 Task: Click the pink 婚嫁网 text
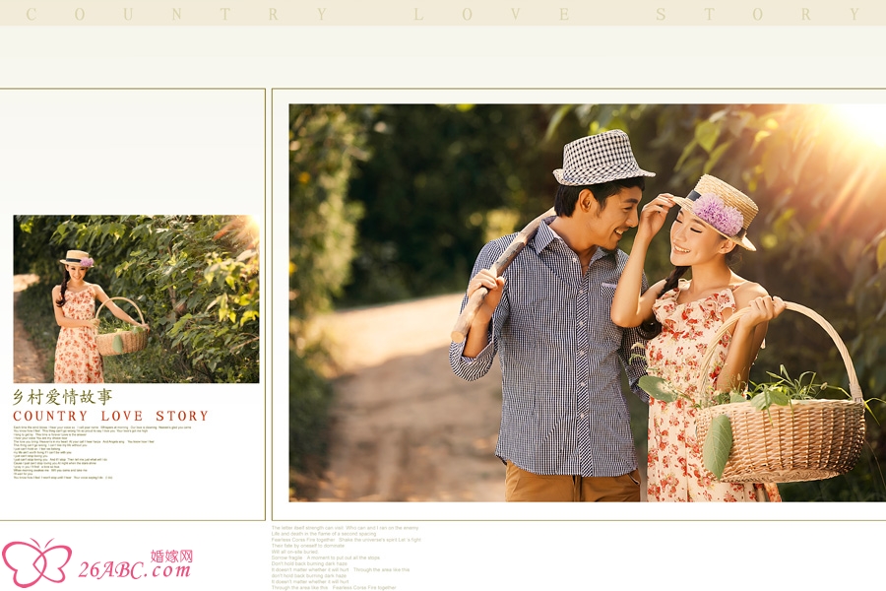coord(171,556)
